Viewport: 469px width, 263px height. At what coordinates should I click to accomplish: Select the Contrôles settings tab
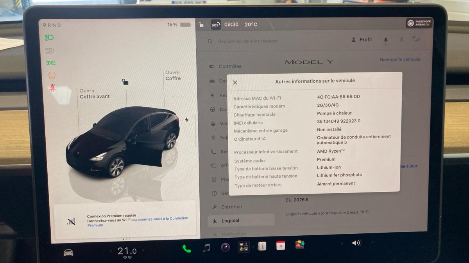point(226,66)
